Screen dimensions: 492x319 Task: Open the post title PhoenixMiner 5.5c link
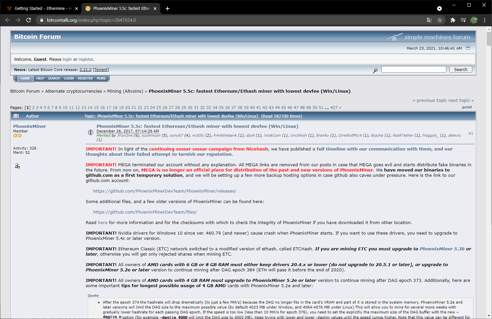click(x=197, y=126)
